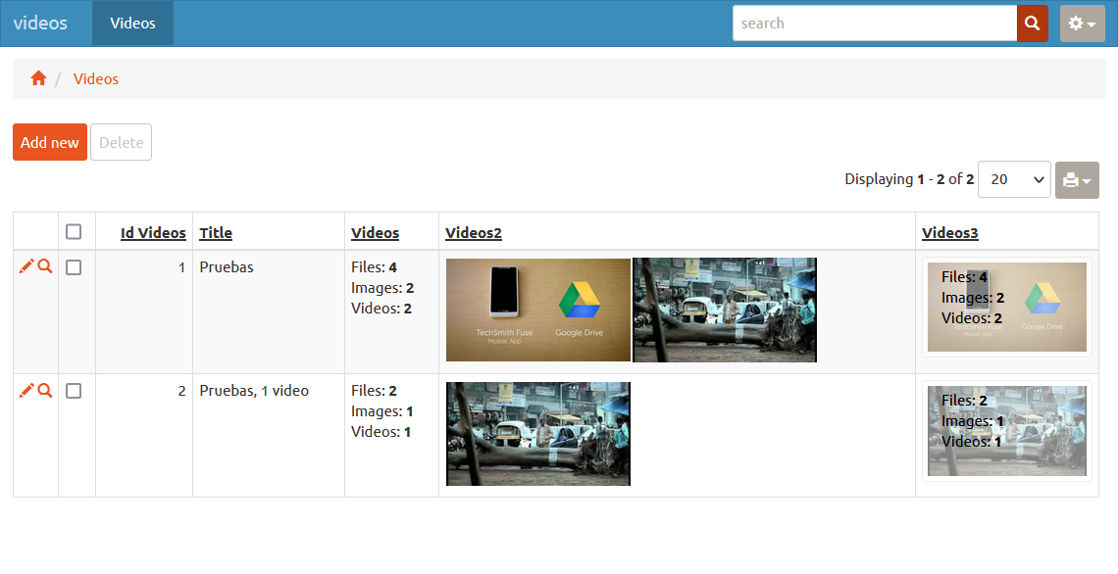This screenshot has width=1118, height=574.
Task: Open the gear settings icon
Action: pos(1077,23)
